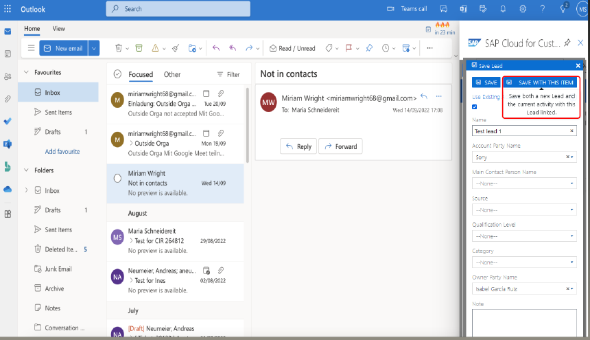Click Reply button in reading pane
The width and height of the screenshot is (590, 340).
point(298,146)
